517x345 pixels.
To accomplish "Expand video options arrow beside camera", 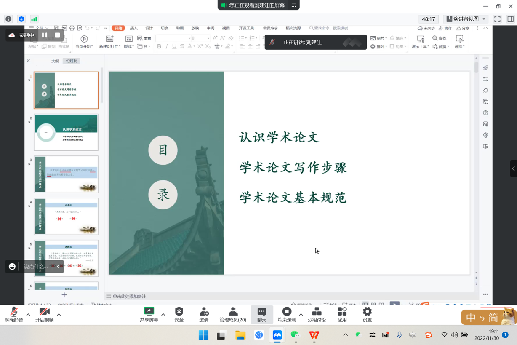I will [59, 314].
